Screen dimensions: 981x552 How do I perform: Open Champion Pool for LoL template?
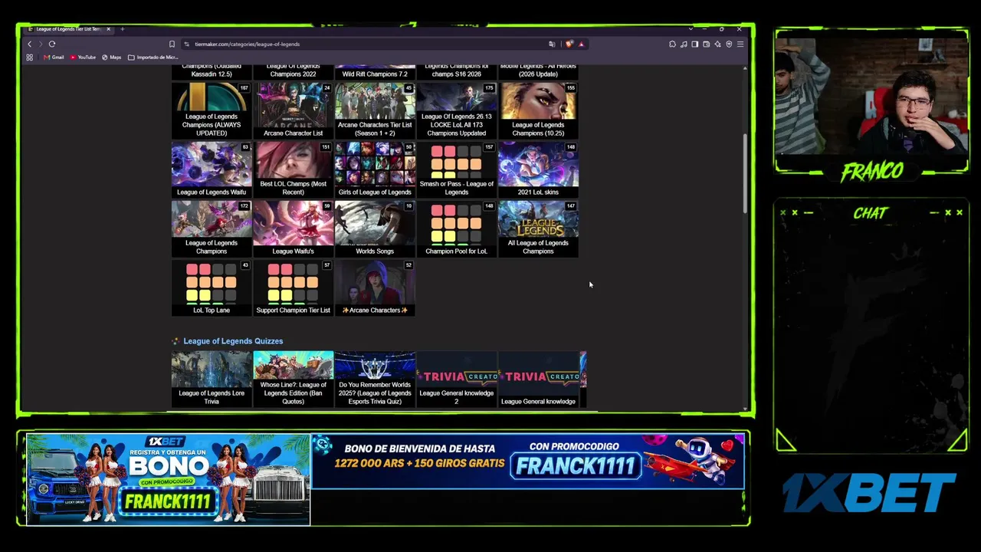pos(457,228)
